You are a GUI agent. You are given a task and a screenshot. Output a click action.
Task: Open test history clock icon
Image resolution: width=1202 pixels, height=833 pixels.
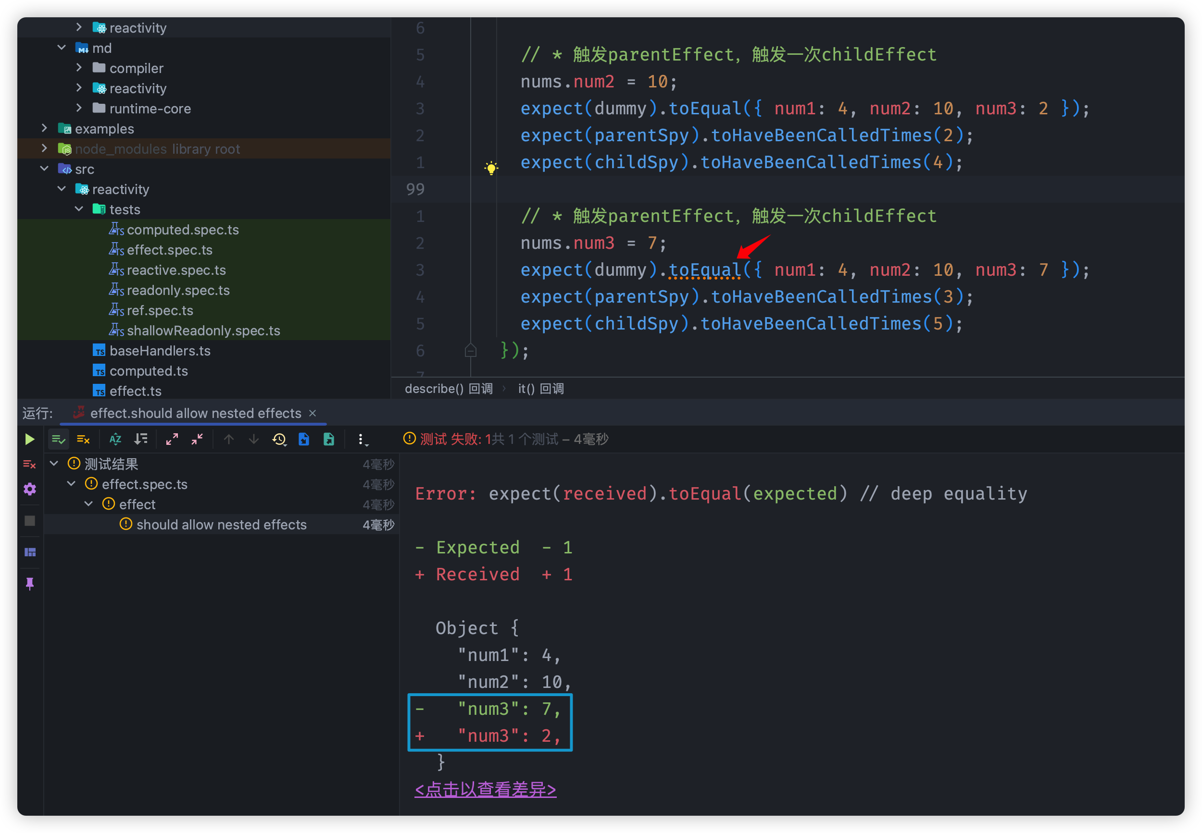tap(279, 440)
